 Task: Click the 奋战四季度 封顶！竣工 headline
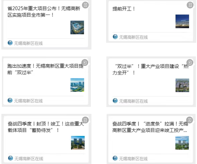(45, 127)
